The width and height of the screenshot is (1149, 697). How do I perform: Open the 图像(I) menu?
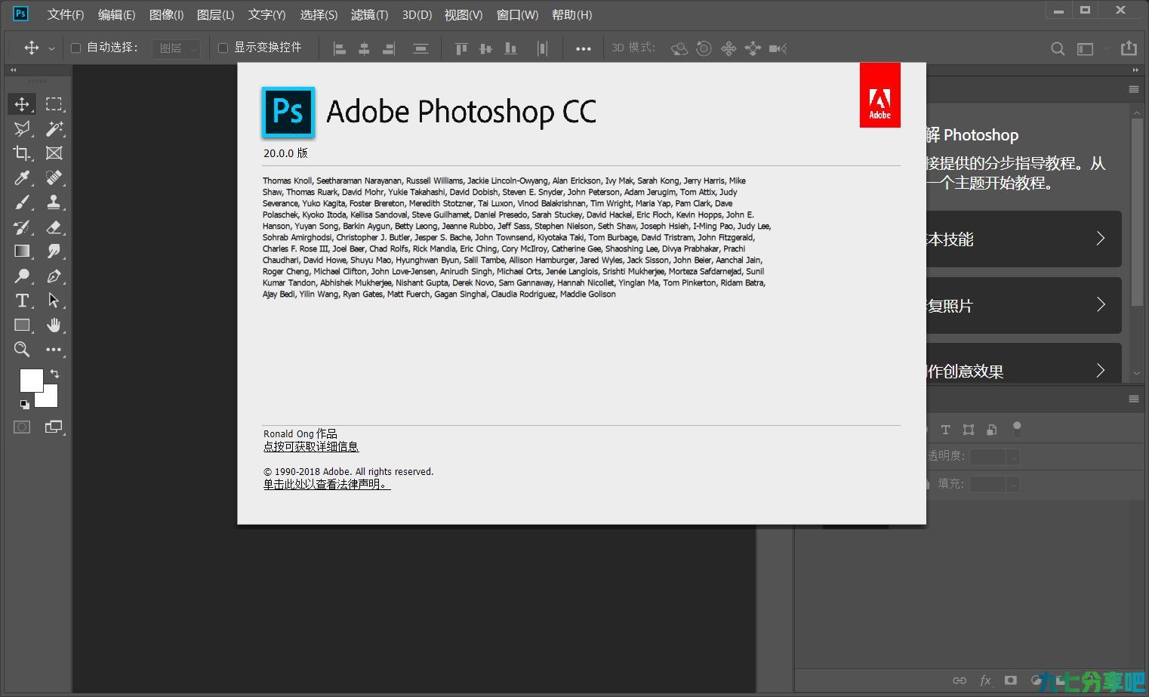pyautogui.click(x=167, y=14)
